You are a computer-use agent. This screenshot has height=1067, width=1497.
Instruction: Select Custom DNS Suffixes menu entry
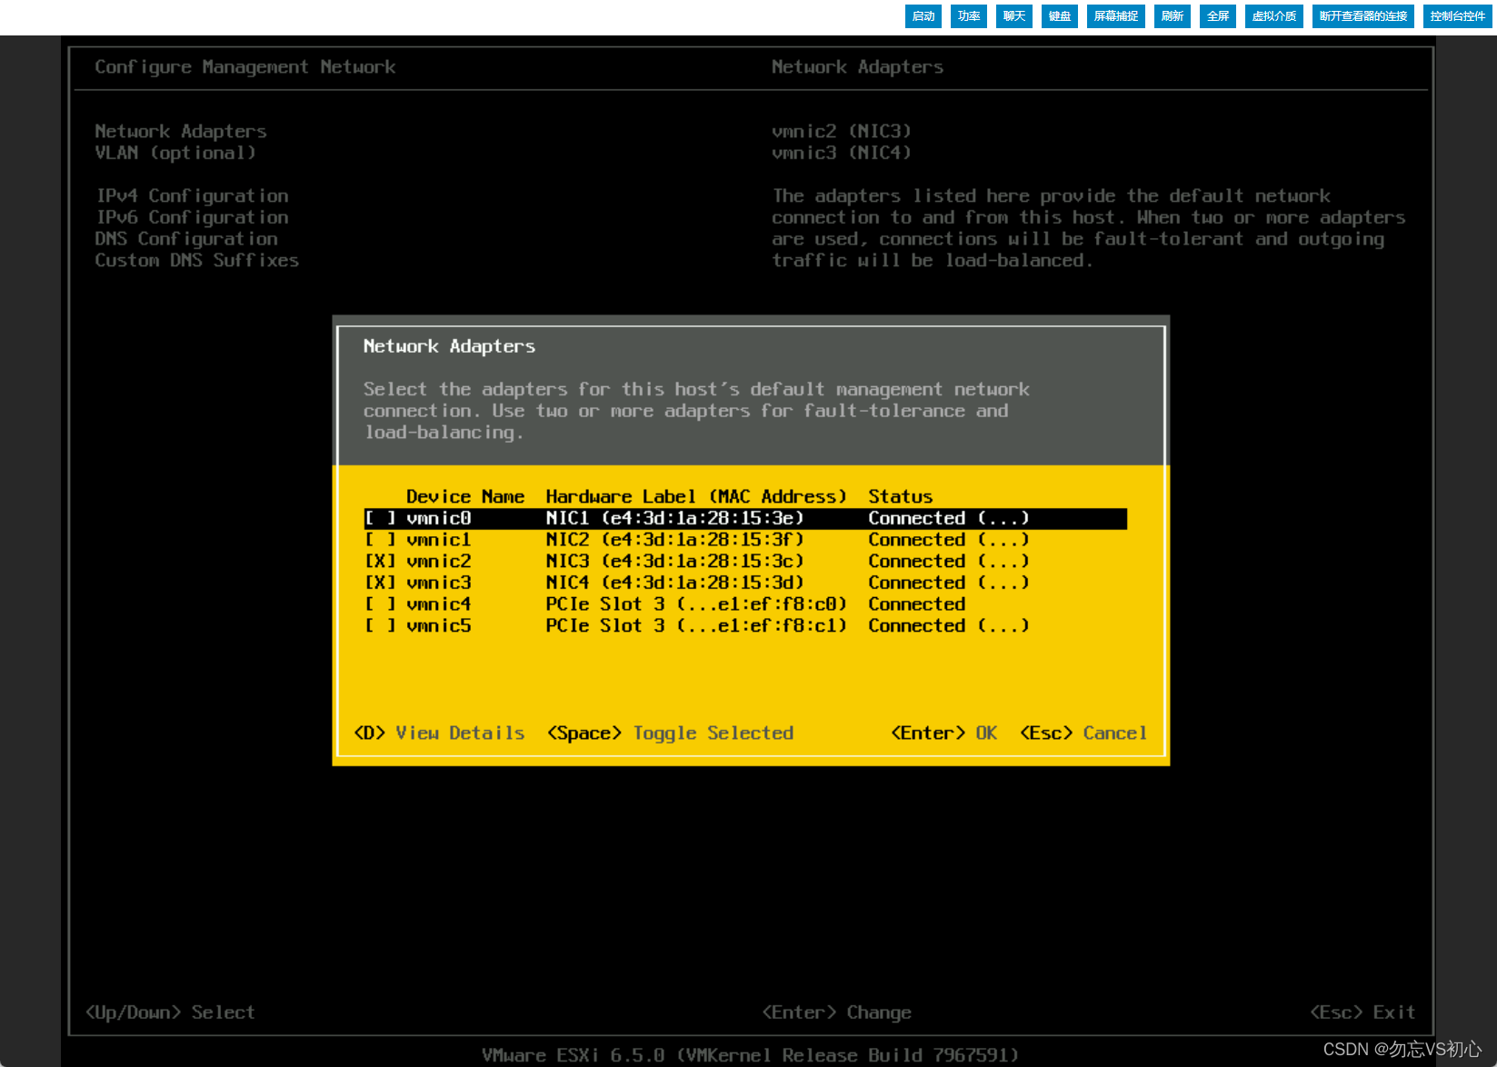[x=196, y=261]
